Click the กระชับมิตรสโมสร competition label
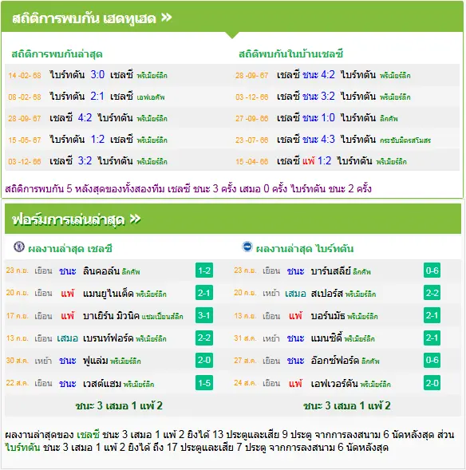 405,140
